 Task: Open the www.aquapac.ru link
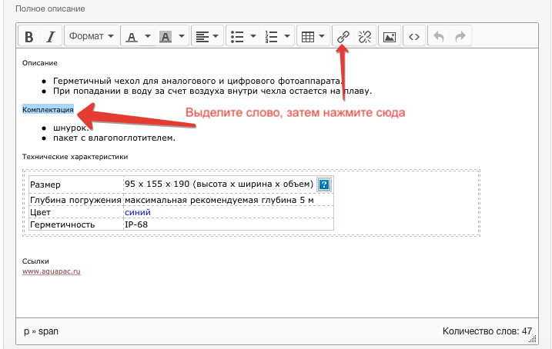pyautogui.click(x=52, y=271)
